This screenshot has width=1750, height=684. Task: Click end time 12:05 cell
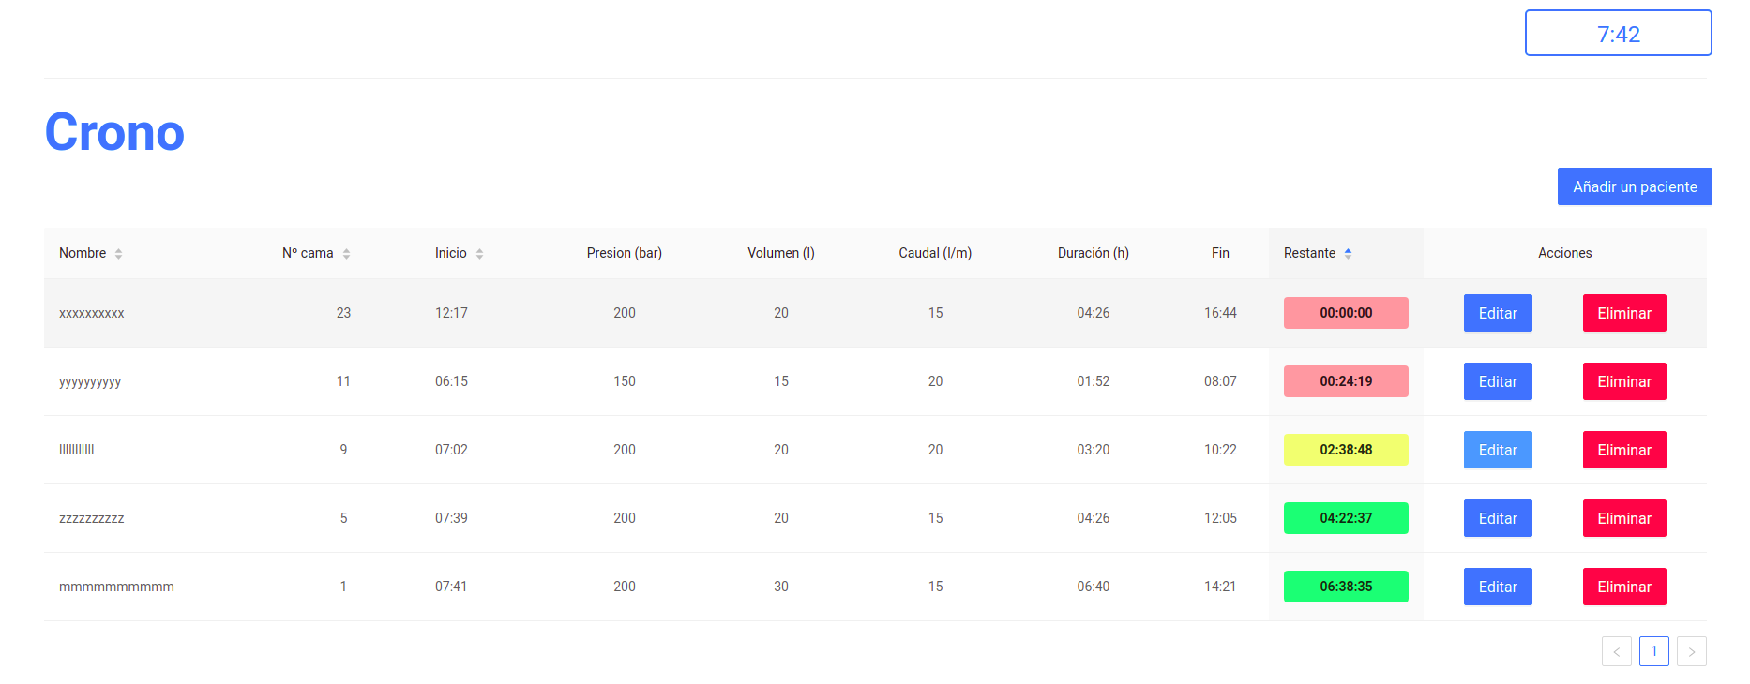[1220, 518]
